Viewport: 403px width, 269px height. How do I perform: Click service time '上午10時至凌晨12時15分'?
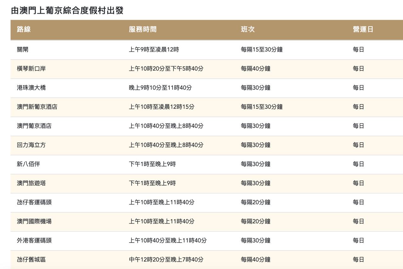click(x=162, y=107)
